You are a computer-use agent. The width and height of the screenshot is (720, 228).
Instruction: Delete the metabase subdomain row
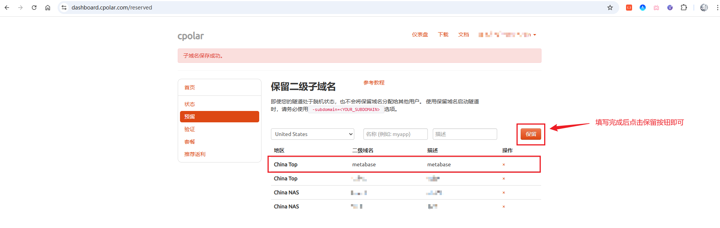coord(504,165)
